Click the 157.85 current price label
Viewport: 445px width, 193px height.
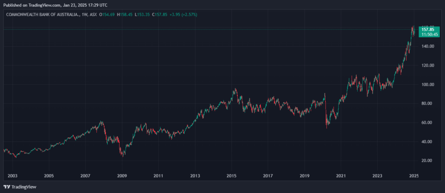(428, 29)
